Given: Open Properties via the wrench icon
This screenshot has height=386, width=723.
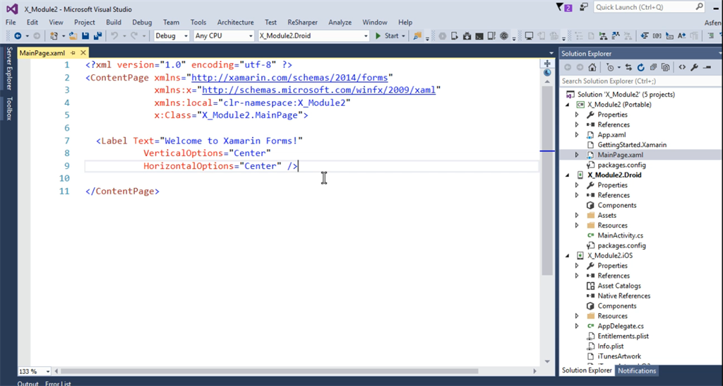Looking at the screenshot, I should 695,68.
